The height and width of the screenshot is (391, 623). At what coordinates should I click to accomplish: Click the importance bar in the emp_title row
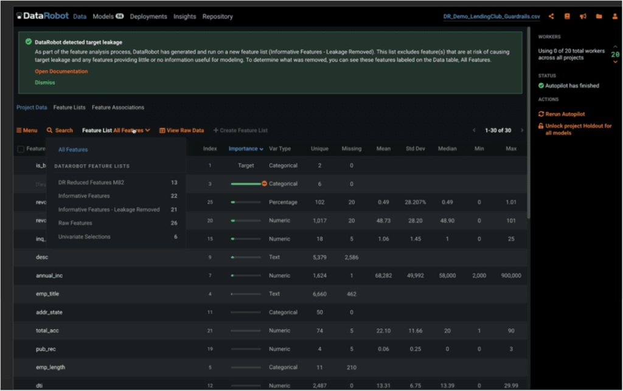pyautogui.click(x=246, y=294)
